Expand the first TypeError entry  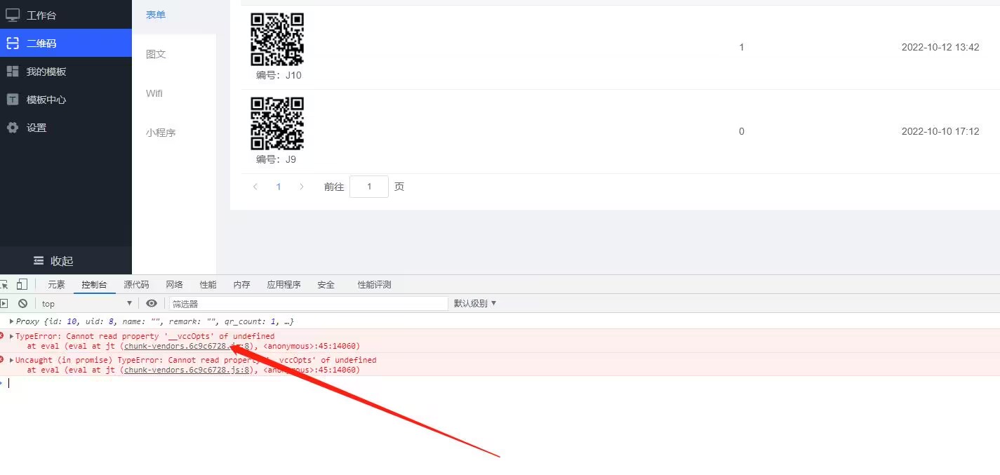11,336
